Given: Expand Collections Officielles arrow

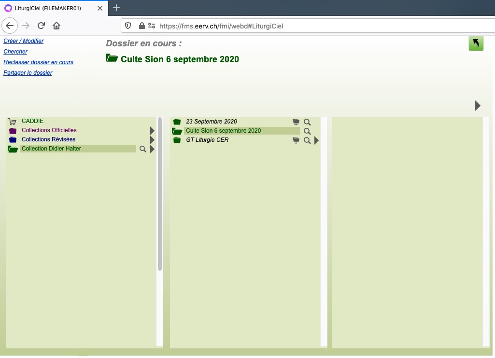Looking at the screenshot, I should 152,131.
